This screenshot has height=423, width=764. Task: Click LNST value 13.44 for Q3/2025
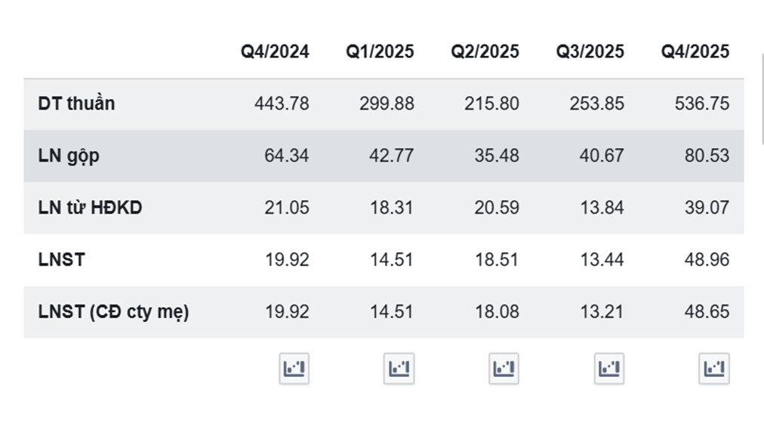click(602, 260)
